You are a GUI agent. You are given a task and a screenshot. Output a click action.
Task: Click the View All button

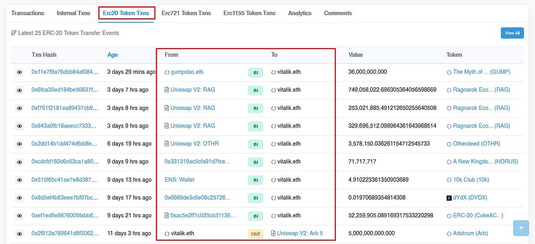click(512, 33)
